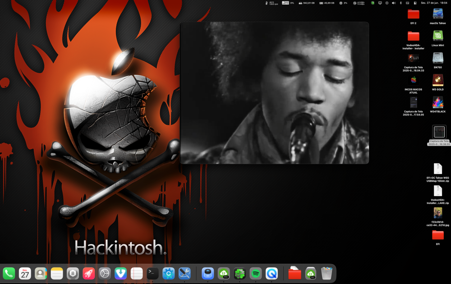The image size is (451, 284).
Task: Open System Settings gear in Dock
Action: (x=105, y=273)
